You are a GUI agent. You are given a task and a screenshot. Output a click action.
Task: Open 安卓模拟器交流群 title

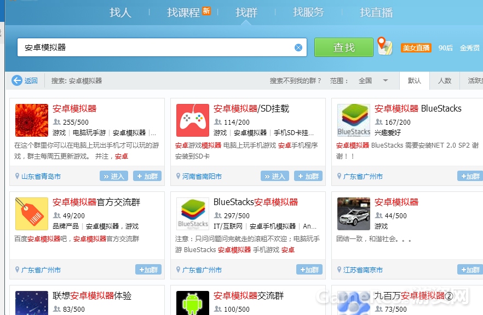coord(249,296)
